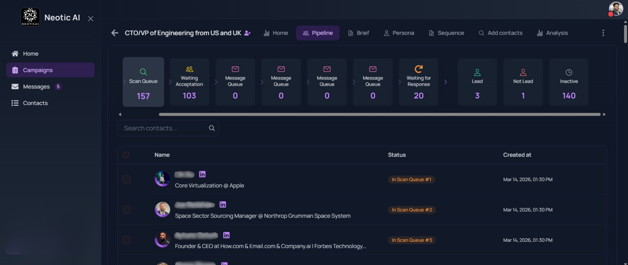Click the Waiting for Response refresh icon
Viewport: 628px width, 265px height.
pos(419,69)
